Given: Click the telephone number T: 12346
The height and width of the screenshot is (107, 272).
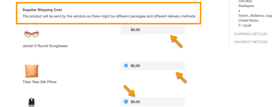Looking at the screenshot, I should point(245,25).
